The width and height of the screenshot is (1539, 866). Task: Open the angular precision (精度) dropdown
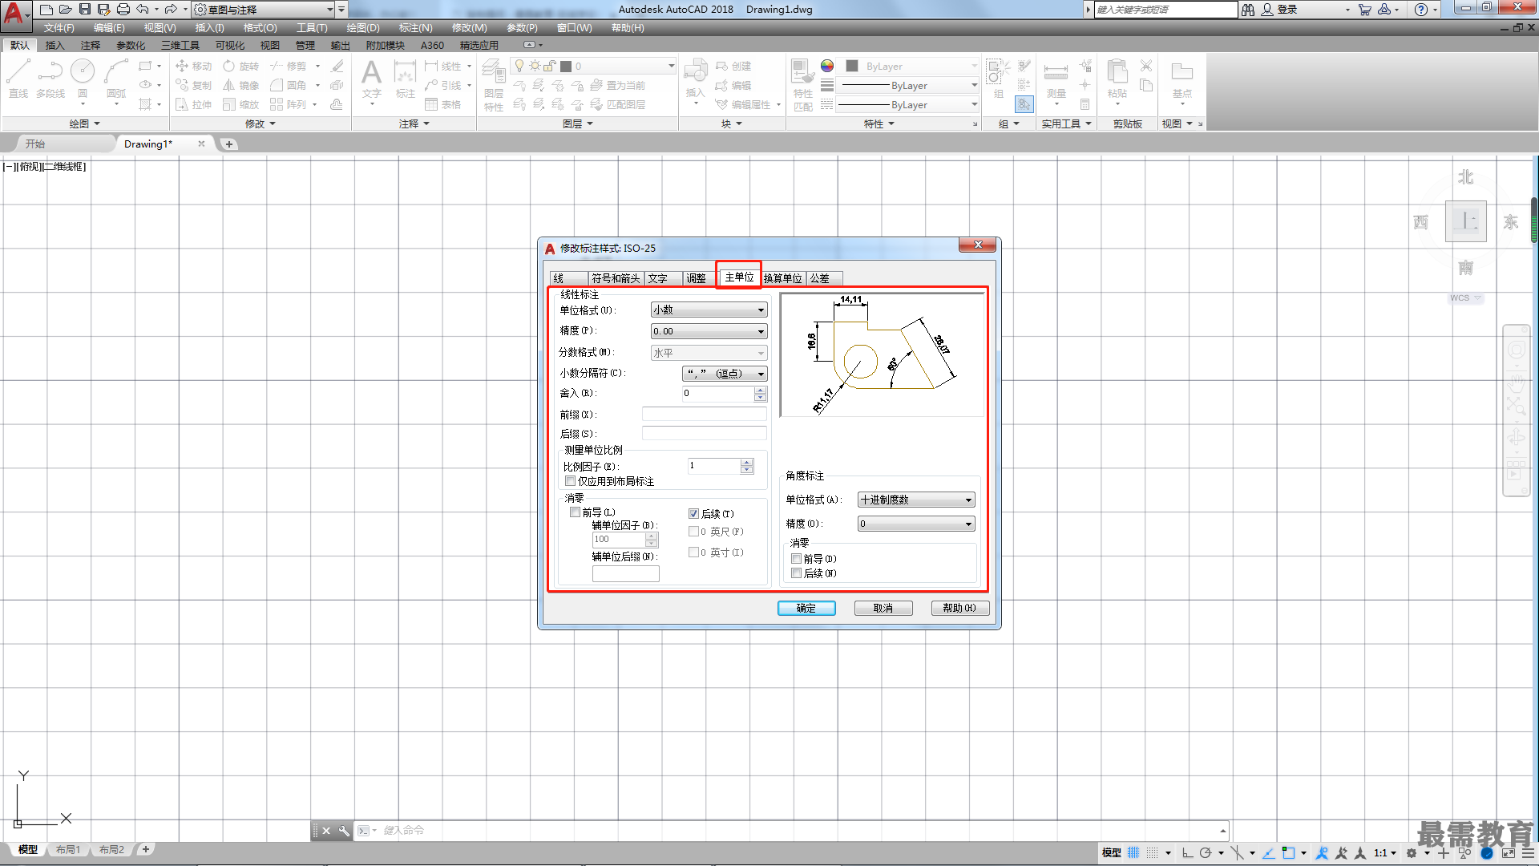coord(916,524)
